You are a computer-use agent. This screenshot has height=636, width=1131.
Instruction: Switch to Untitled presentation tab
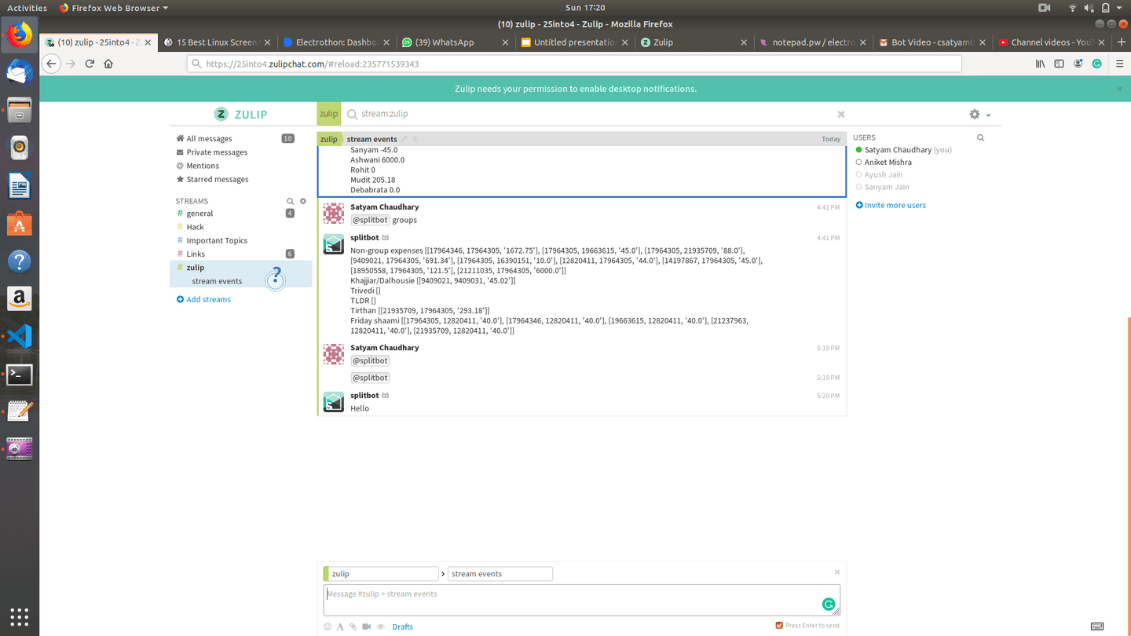tap(575, 42)
